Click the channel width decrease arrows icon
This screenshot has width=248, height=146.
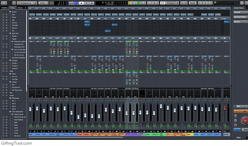pos(199,3)
